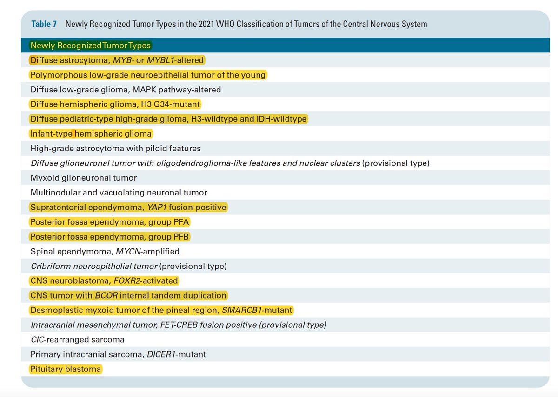The width and height of the screenshot is (558, 397).
Task: Select 'Cribriform neuroepithelial tumor (provisional type)'
Action: tap(128, 266)
